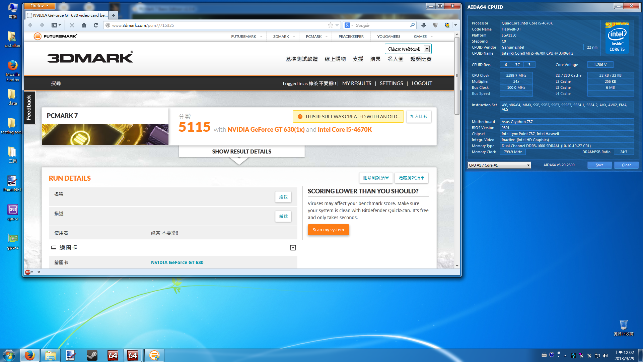Open Steam from the taskbar

tap(92, 355)
